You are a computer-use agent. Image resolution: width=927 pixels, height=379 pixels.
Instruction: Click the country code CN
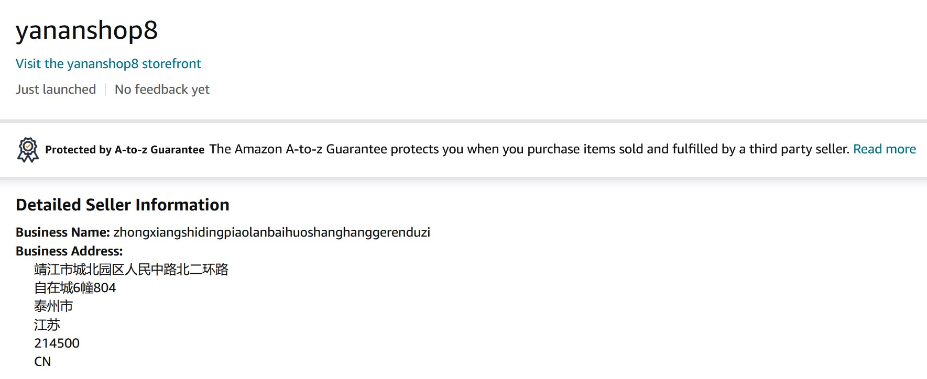42,362
